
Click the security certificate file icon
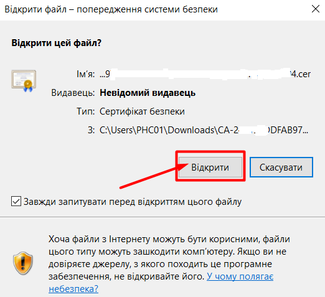[x=24, y=81]
